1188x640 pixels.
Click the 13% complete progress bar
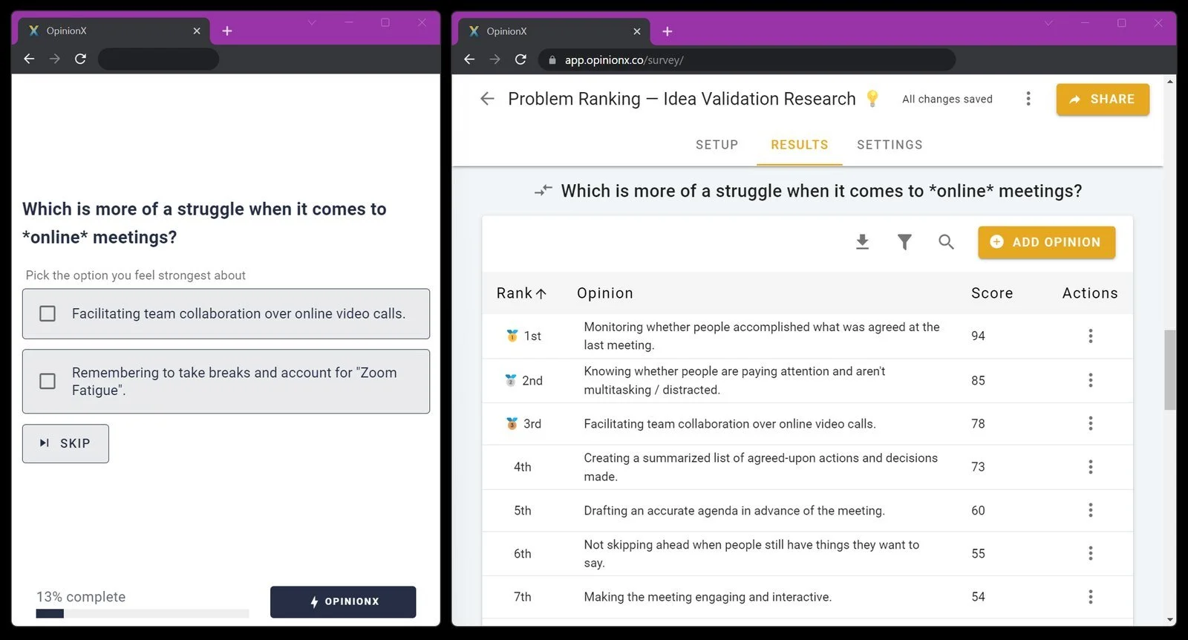(143, 614)
